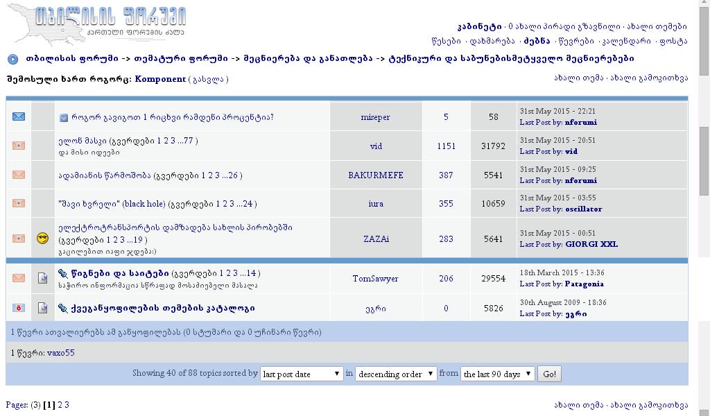
Task: Click the envelope icon in the iura black hole row
Action: coord(19,203)
